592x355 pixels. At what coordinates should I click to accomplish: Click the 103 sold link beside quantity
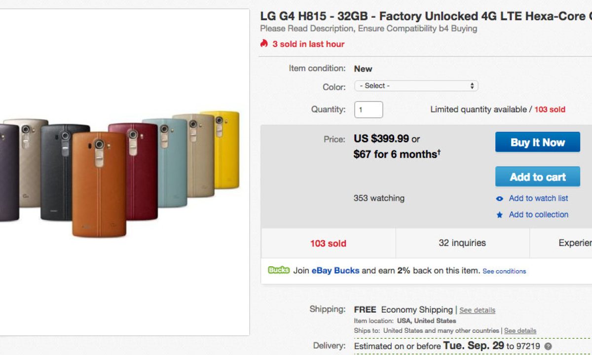[x=550, y=109]
